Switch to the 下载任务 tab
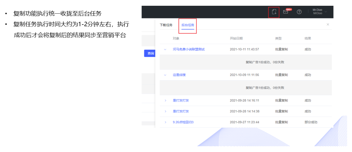Screen dimensions: 352x152 [166, 25]
